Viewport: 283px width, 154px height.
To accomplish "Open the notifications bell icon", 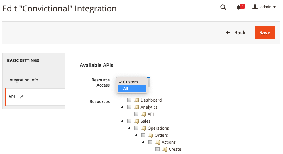I will tap(239, 8).
